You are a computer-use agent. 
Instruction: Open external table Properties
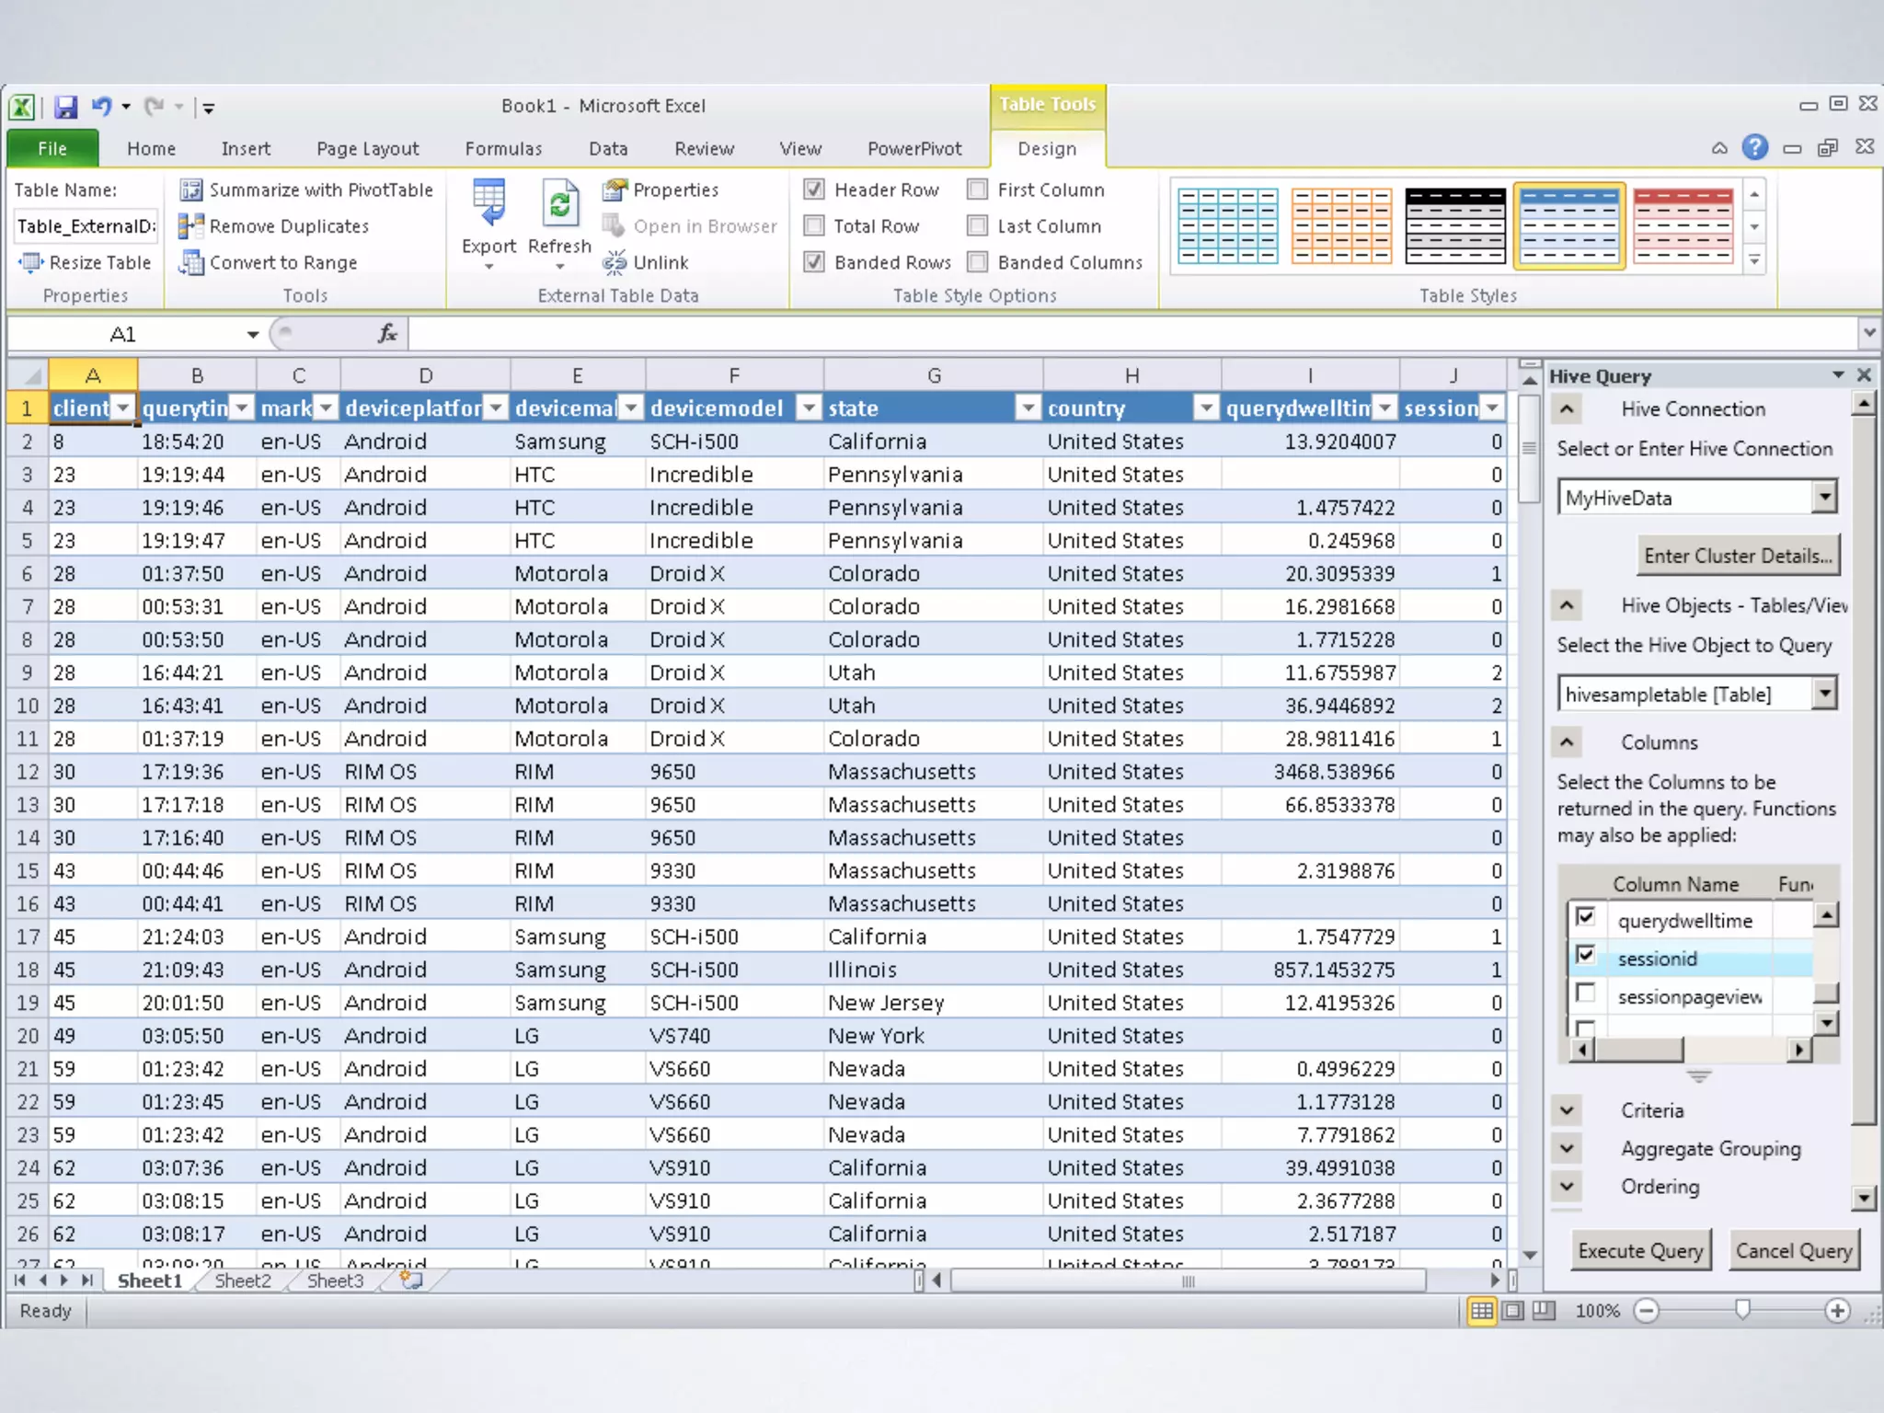661,190
